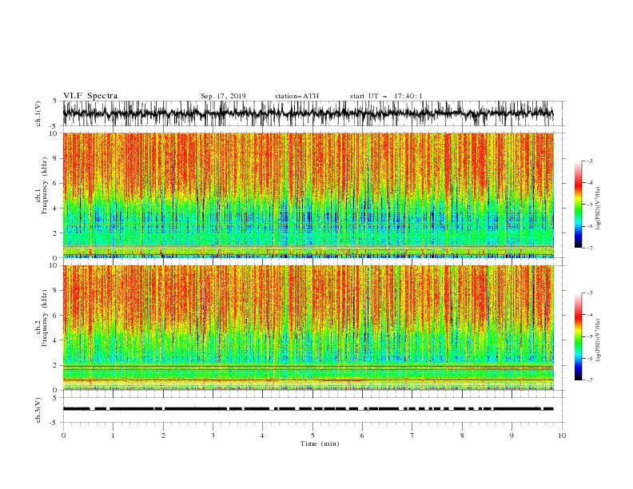Click the time axis tick label '10'
This screenshot has height=489, width=633.
coord(562,435)
